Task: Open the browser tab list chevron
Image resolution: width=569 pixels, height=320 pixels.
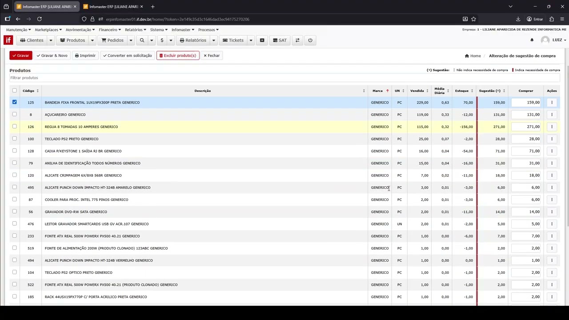Action: click(x=510, y=7)
